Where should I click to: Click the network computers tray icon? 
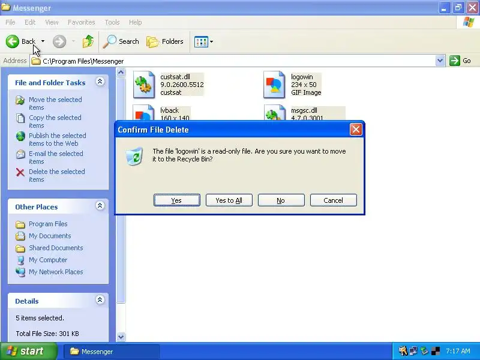coord(413,351)
